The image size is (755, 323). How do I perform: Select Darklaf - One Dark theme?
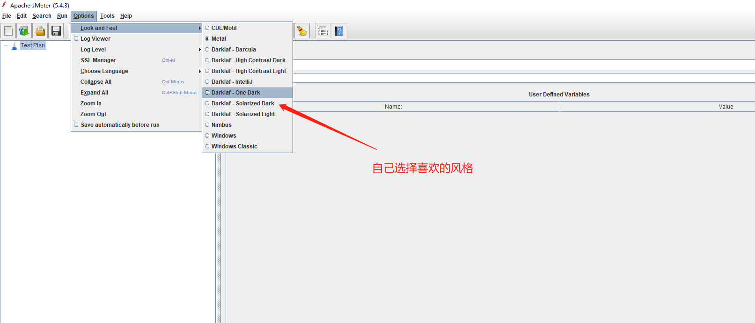coord(247,93)
